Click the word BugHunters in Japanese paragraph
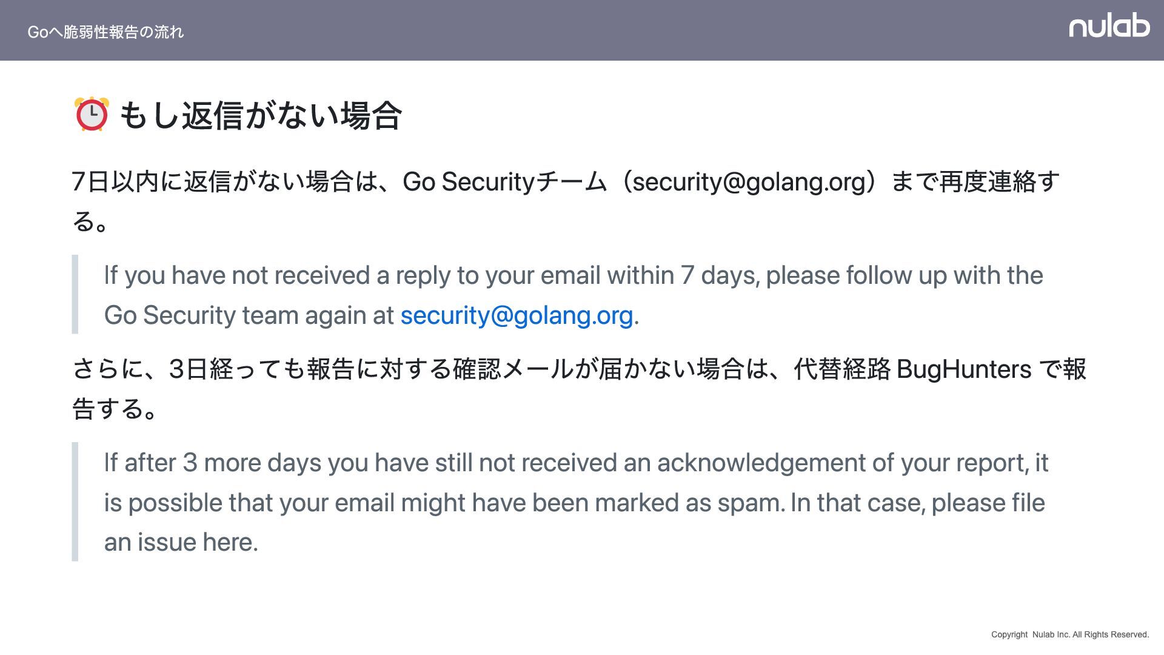The height and width of the screenshot is (655, 1164). (x=963, y=369)
